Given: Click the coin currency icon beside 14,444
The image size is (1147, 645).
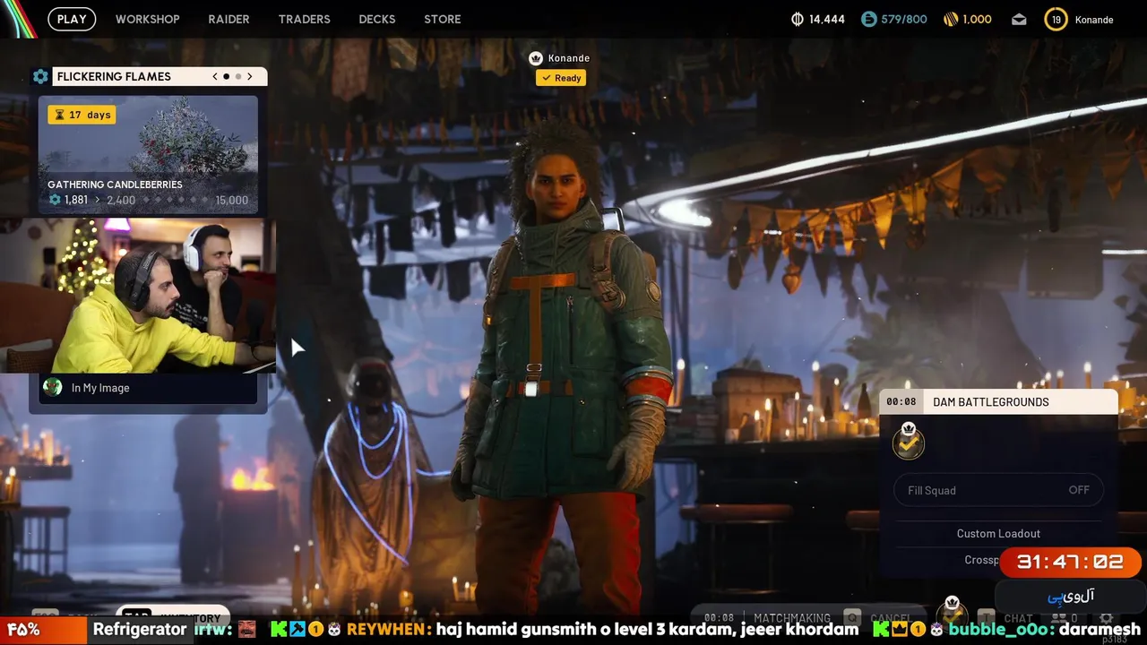Looking at the screenshot, I should click(x=798, y=19).
